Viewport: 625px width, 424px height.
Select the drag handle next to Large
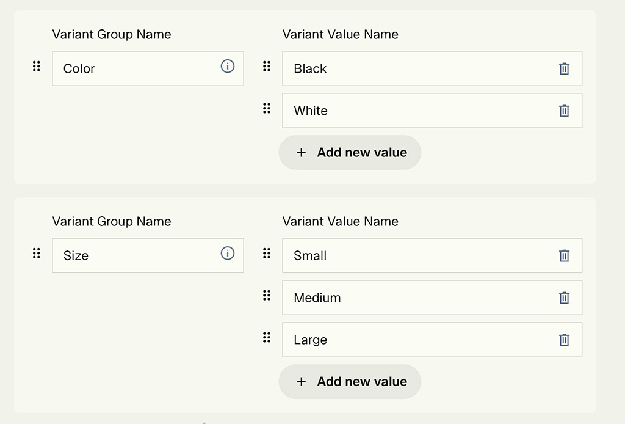click(266, 337)
